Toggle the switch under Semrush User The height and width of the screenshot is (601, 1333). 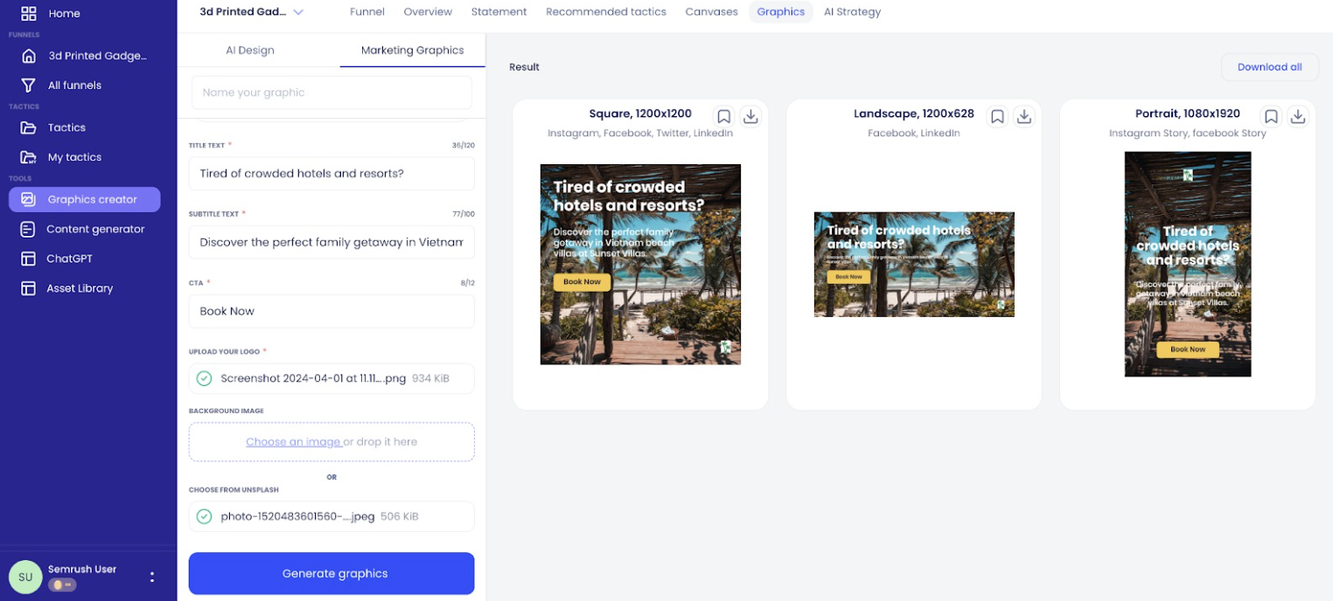(61, 584)
